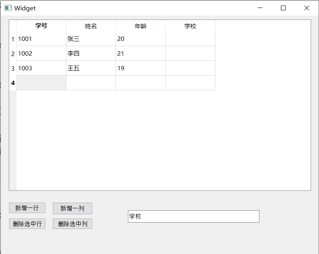Click 删除选中列 to delete selected column
Screen dimensions: 319x254
pos(72,224)
